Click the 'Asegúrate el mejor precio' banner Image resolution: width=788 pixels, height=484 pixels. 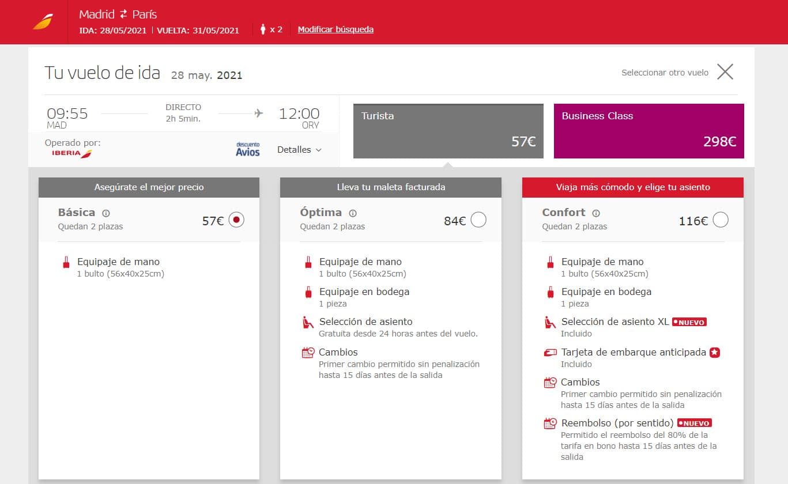point(149,187)
